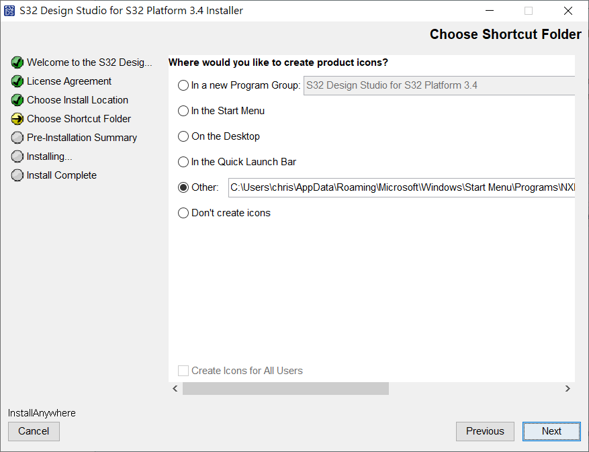Select the Don't create icons option
Screen dimensions: 589x452
coord(183,213)
